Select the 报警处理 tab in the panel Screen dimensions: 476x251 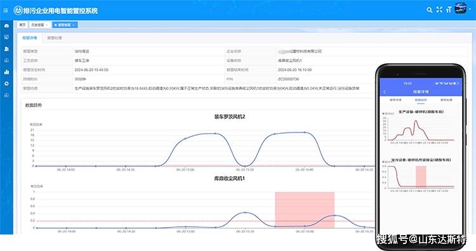point(55,38)
